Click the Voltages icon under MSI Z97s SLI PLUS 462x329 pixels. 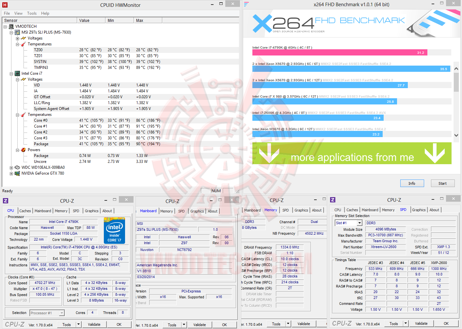pyautogui.click(x=24, y=38)
